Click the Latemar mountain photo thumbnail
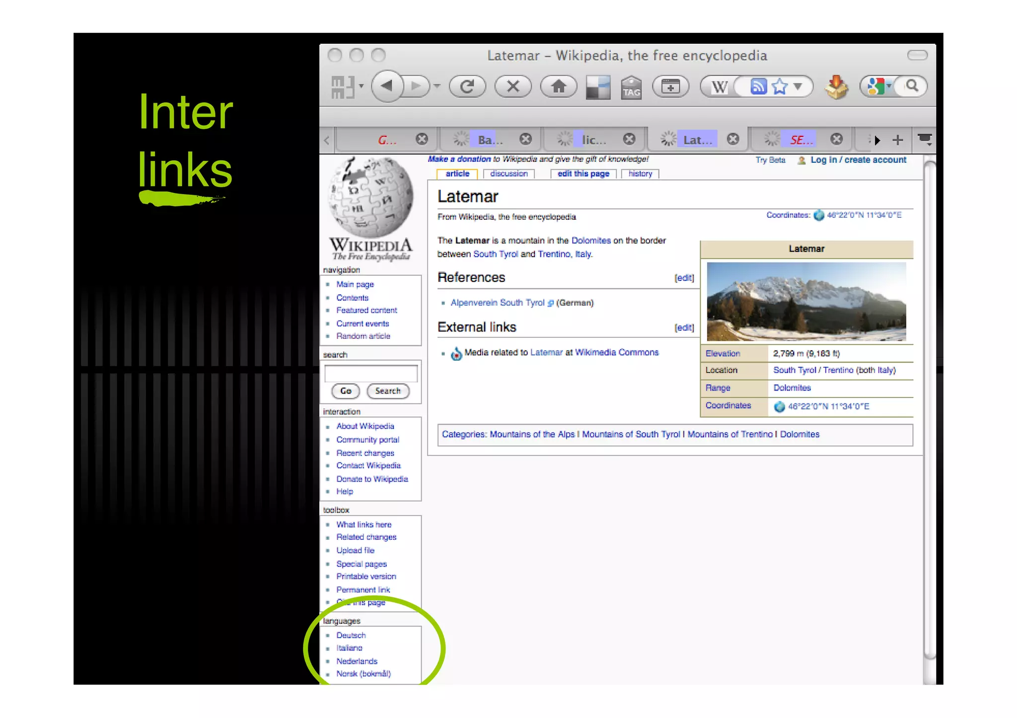Viewport: 1017px width, 718px height. [806, 301]
